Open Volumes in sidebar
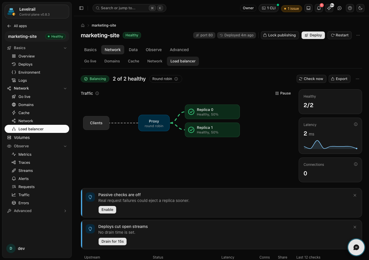 [x=37, y=138]
